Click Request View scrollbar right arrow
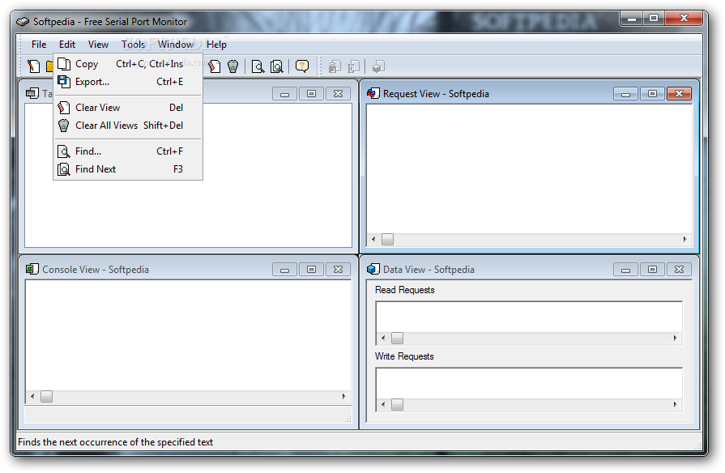The height and width of the screenshot is (473, 725). click(684, 240)
